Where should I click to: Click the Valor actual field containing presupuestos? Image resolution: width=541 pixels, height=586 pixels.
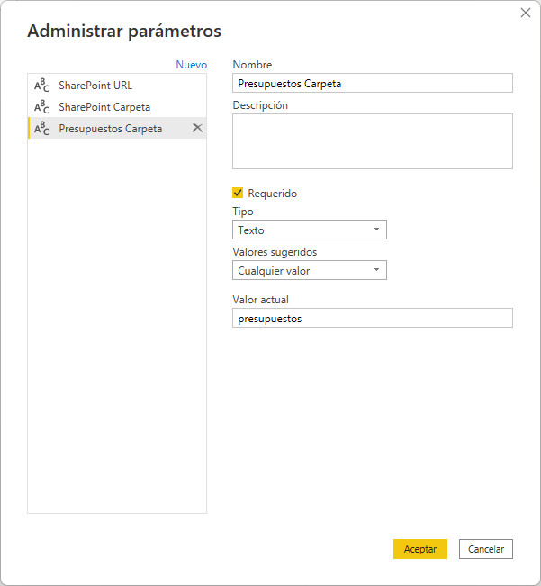tap(372, 318)
